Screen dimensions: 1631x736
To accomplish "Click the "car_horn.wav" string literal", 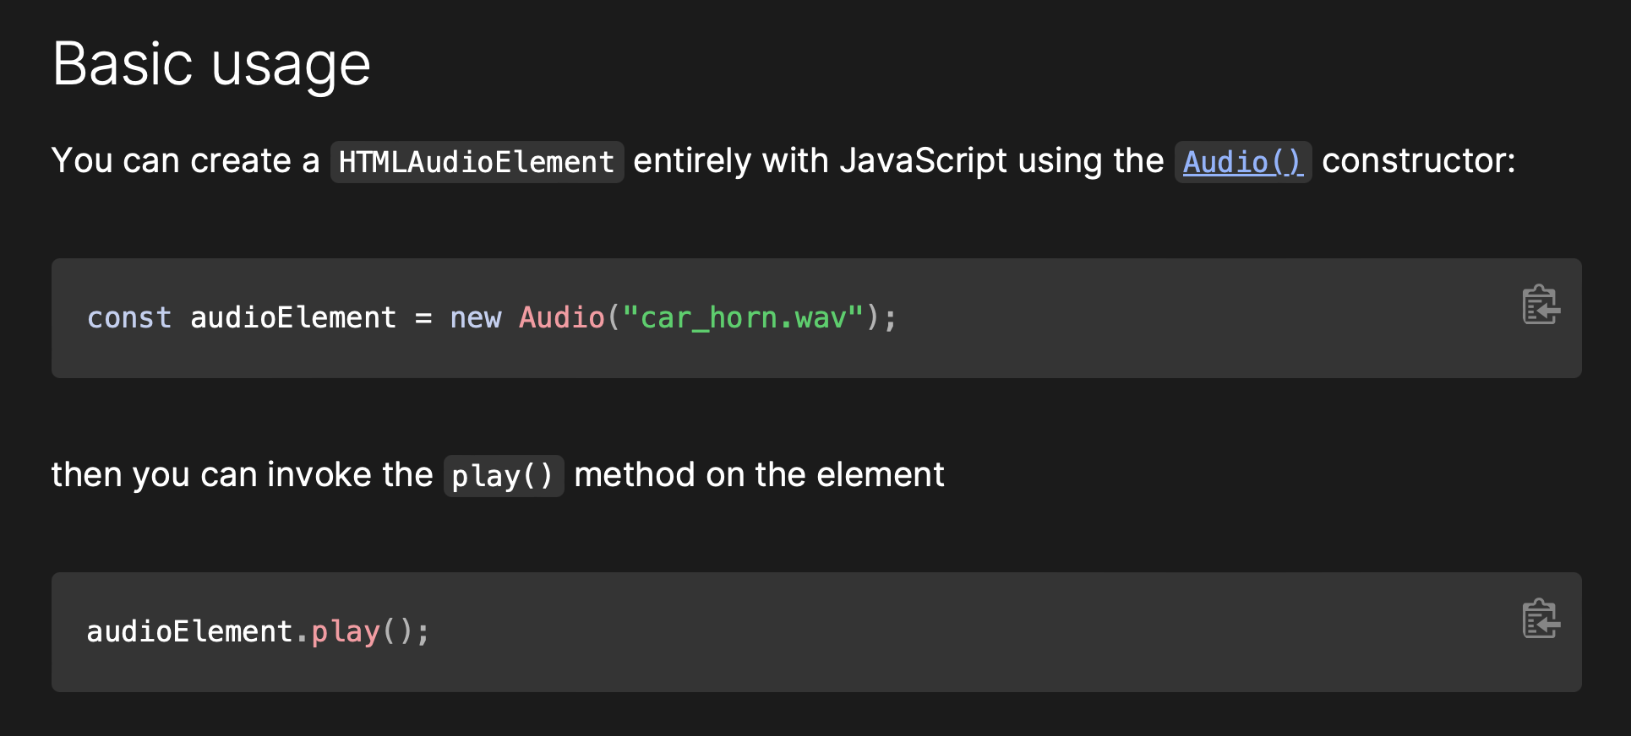I will pos(743,318).
